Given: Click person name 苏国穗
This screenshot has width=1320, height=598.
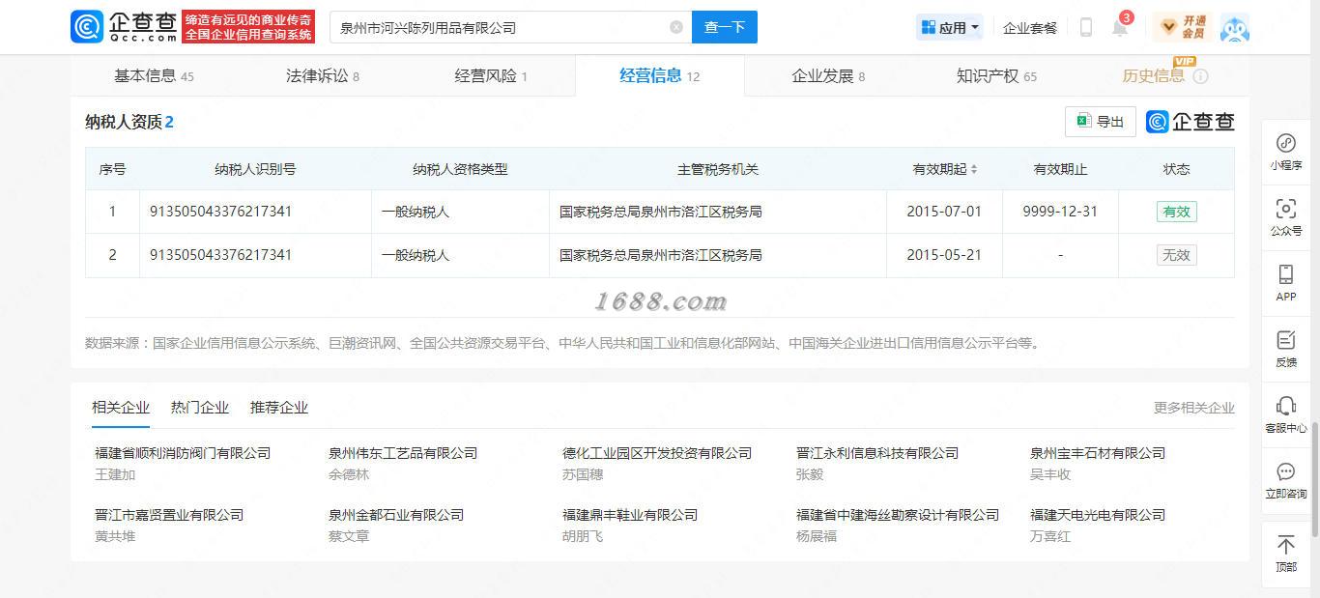Looking at the screenshot, I should click(x=583, y=474).
